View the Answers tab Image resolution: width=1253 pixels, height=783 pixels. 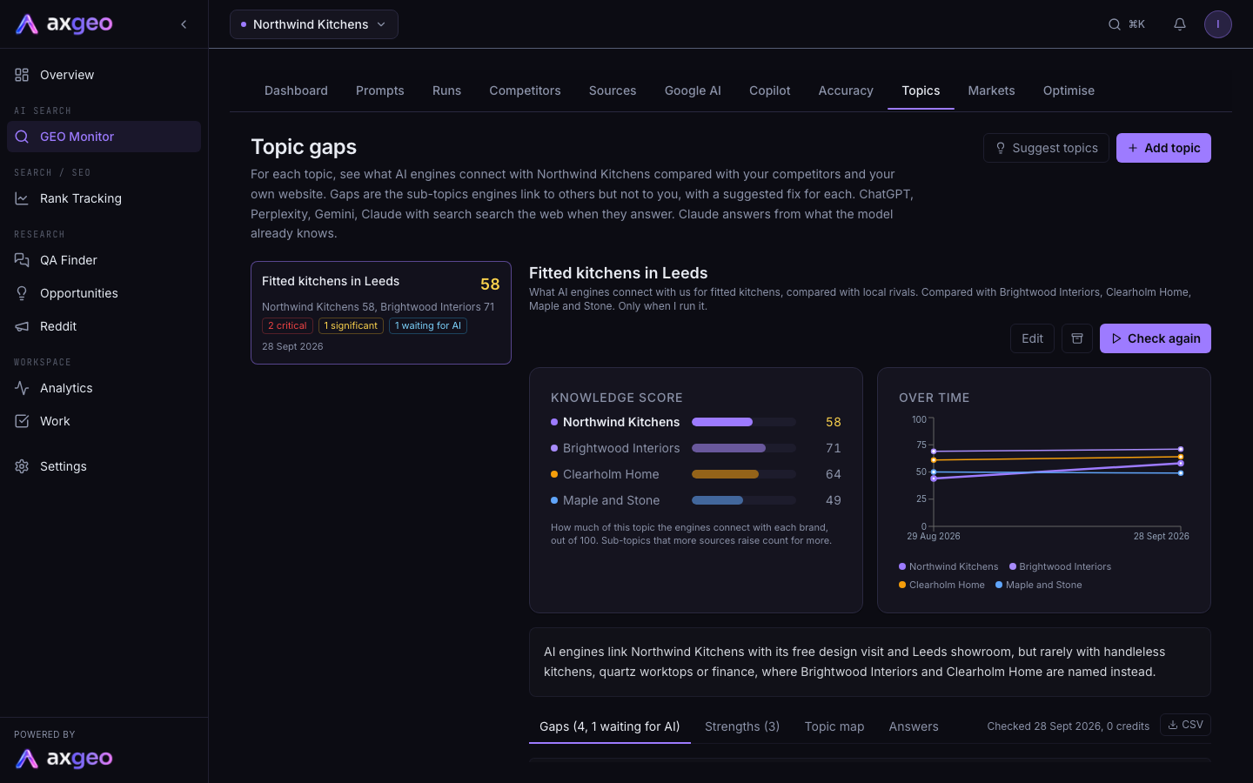point(914,726)
